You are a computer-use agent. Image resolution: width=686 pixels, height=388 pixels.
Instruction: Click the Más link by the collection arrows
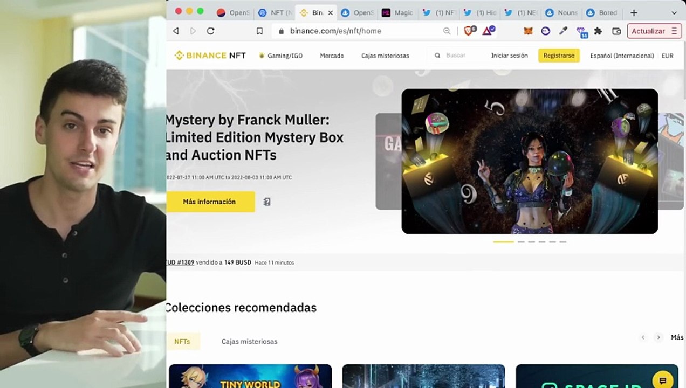click(x=677, y=337)
